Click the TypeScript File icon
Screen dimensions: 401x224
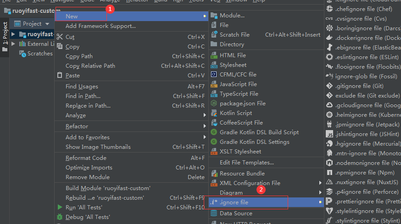[x=214, y=94]
